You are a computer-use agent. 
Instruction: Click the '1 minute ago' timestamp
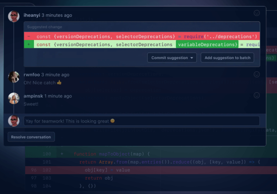click(58, 96)
